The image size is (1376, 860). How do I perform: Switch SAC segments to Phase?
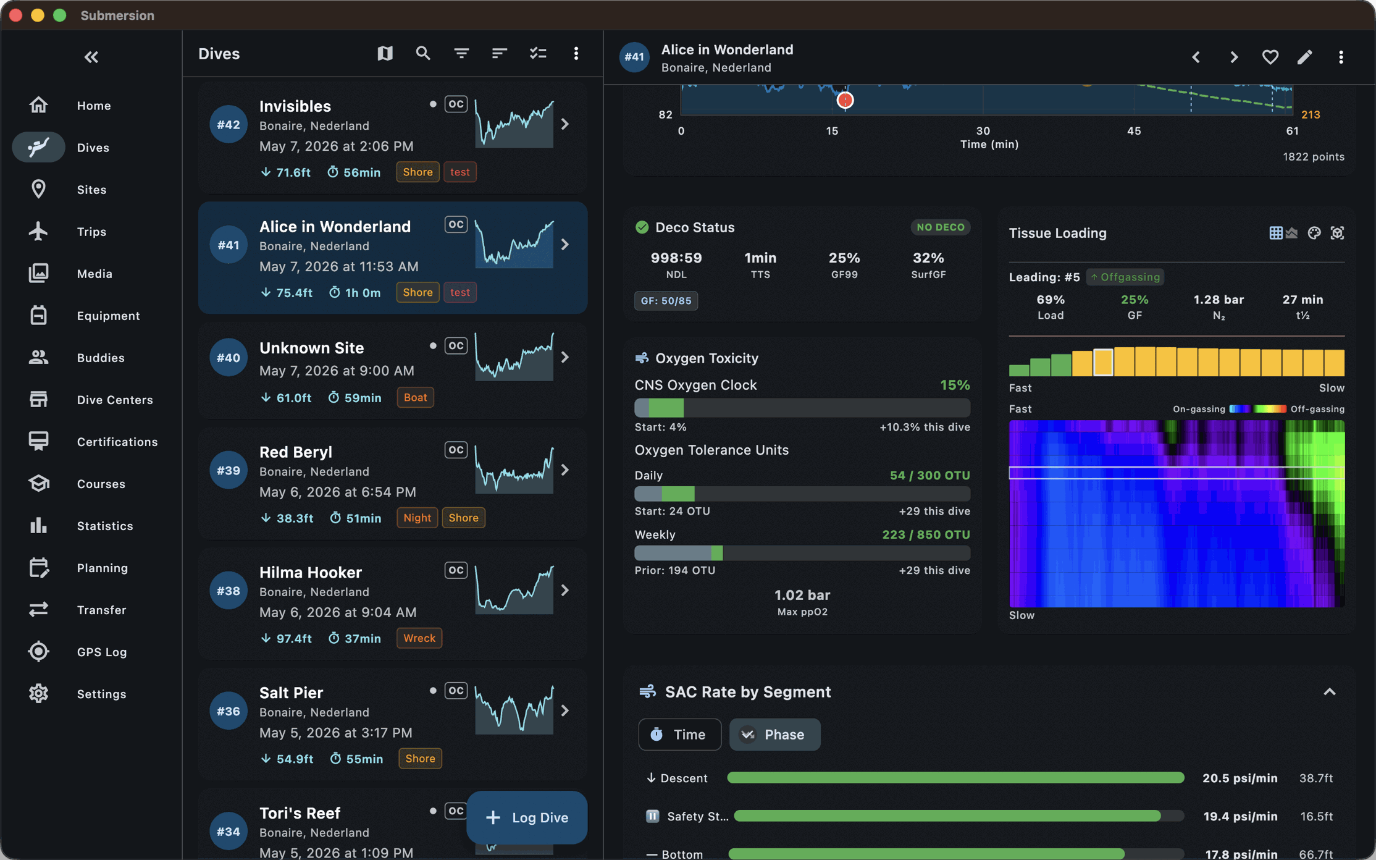click(x=774, y=734)
